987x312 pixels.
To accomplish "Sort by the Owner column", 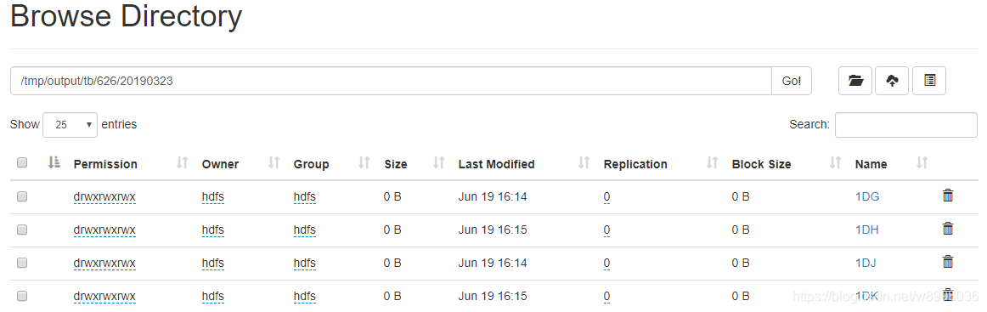I will coord(274,163).
